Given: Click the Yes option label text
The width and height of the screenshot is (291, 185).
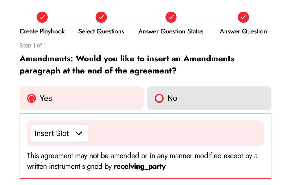Looking at the screenshot, I should pyautogui.click(x=46, y=98).
